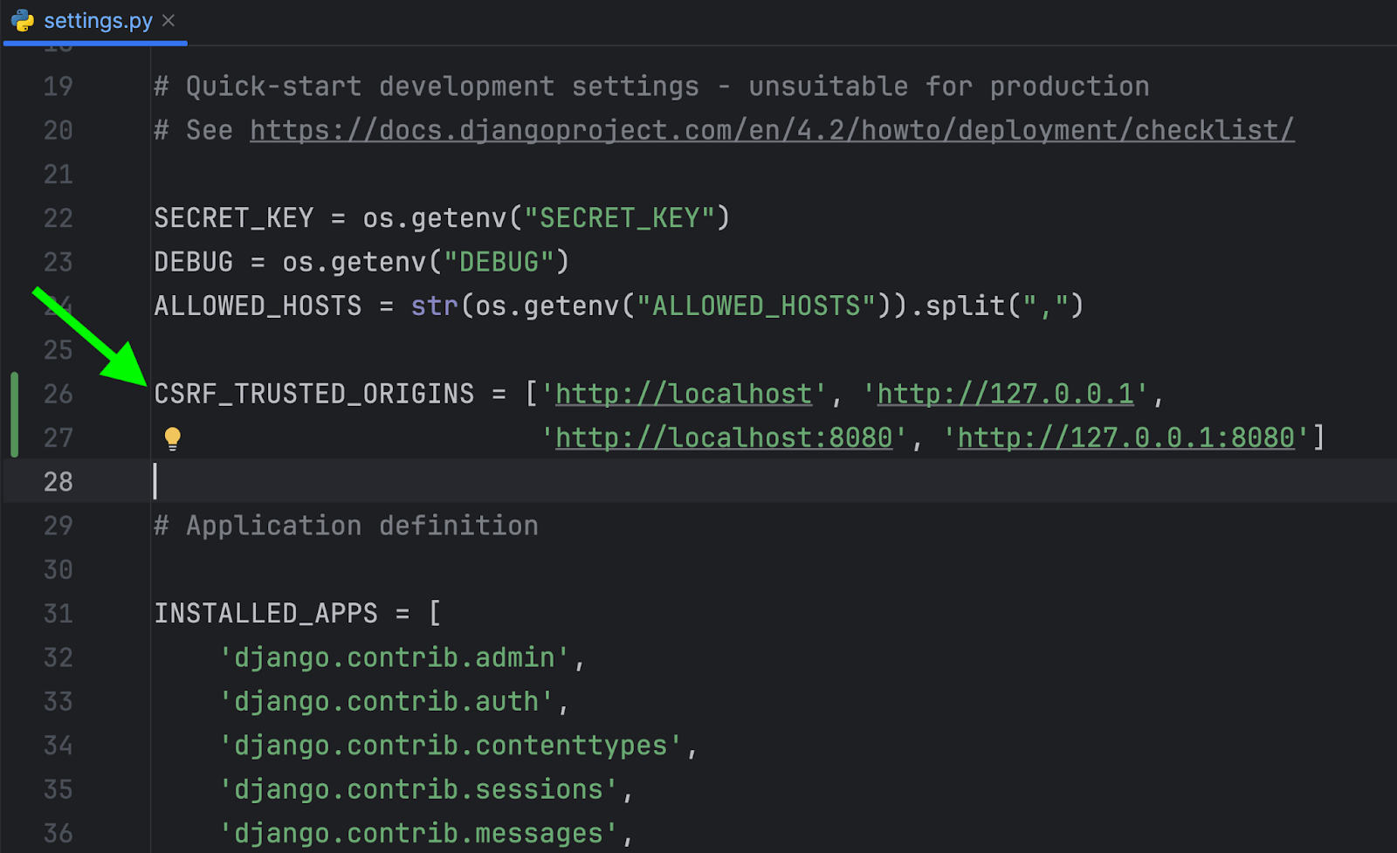Open the Django deployment checklist link

click(x=771, y=130)
